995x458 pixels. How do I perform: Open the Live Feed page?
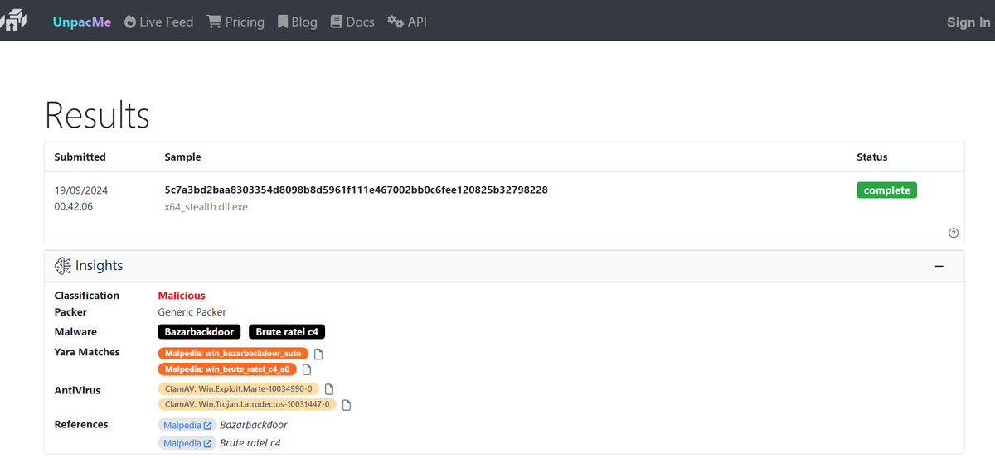pyautogui.click(x=158, y=22)
